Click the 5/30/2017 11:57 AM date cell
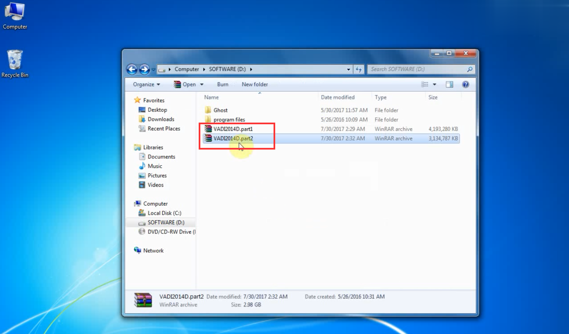Viewport: 569px width, 334px height. pos(344,110)
